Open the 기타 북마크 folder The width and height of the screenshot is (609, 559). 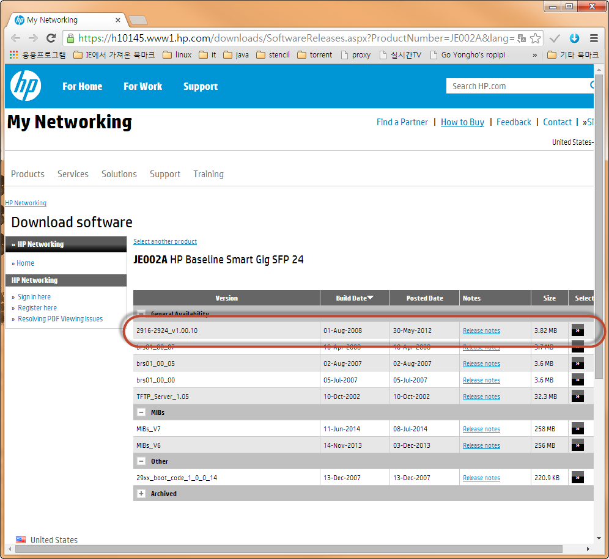pos(573,55)
